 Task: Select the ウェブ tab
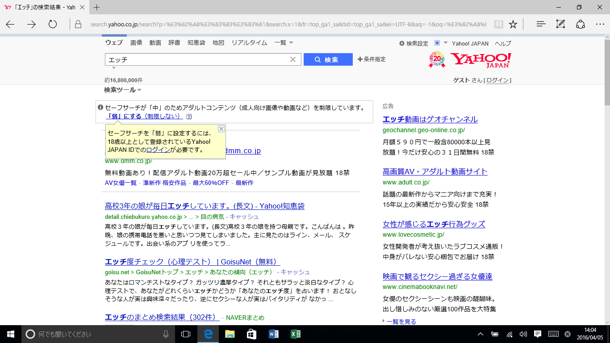coord(114,43)
